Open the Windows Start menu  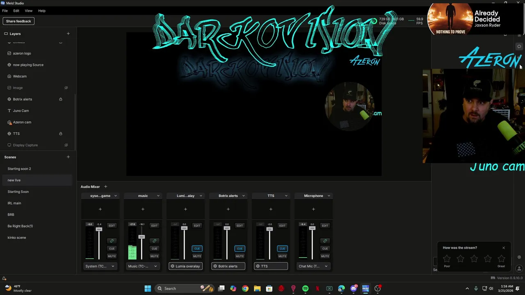click(148, 288)
